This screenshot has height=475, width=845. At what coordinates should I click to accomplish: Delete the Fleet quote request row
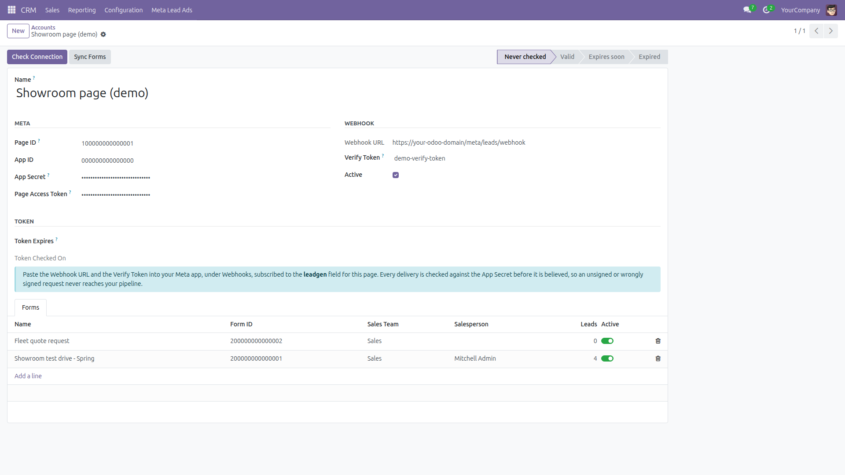coord(658,341)
